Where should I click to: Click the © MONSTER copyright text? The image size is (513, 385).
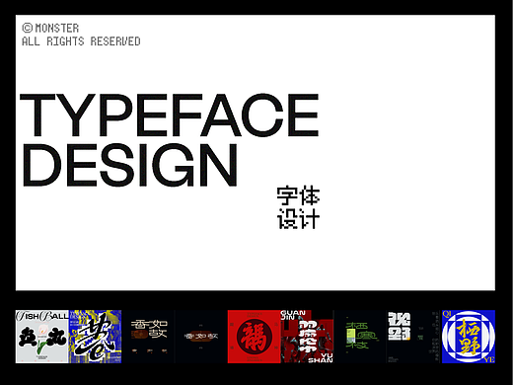(x=50, y=28)
